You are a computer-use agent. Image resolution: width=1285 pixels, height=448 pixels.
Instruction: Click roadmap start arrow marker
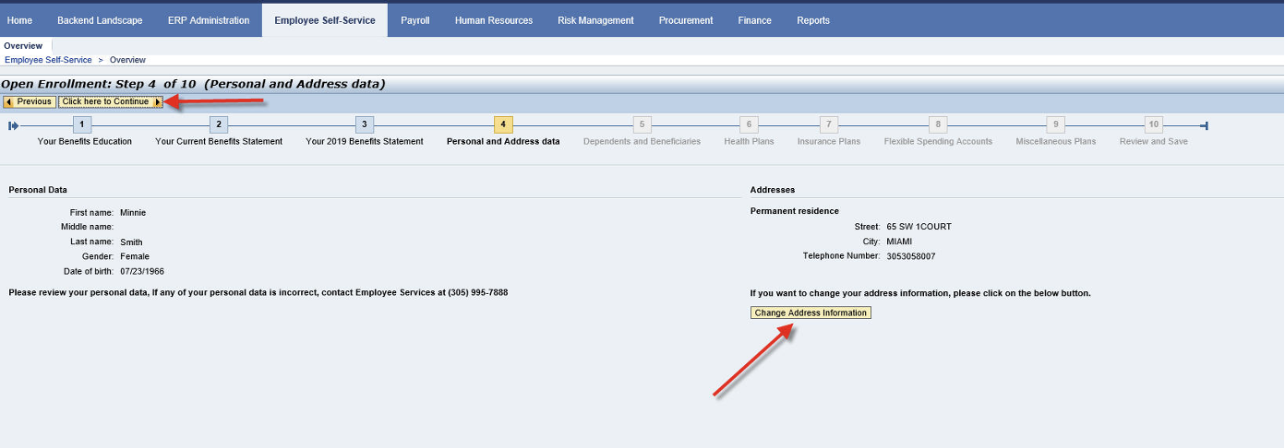(x=13, y=125)
